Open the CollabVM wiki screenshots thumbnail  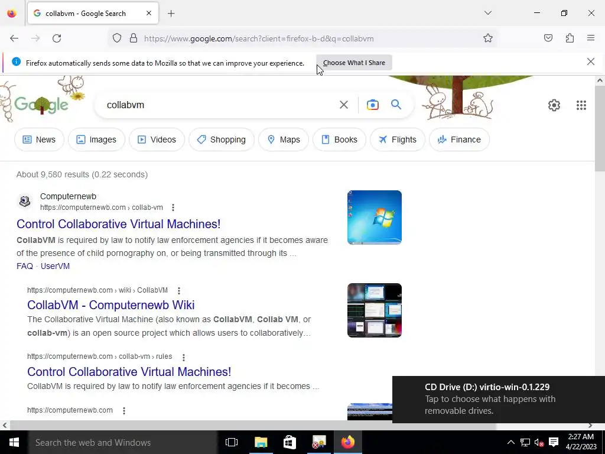click(x=374, y=310)
